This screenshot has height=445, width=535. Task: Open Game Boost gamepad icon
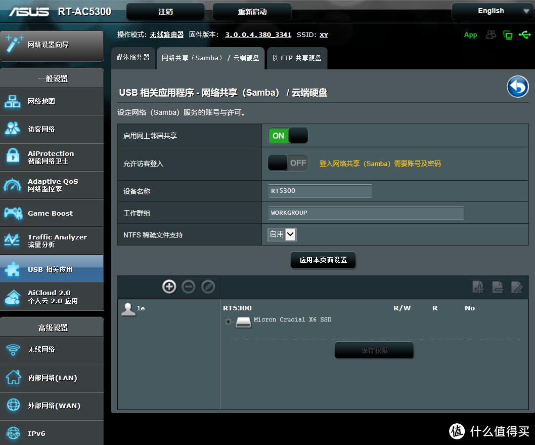pyautogui.click(x=13, y=213)
